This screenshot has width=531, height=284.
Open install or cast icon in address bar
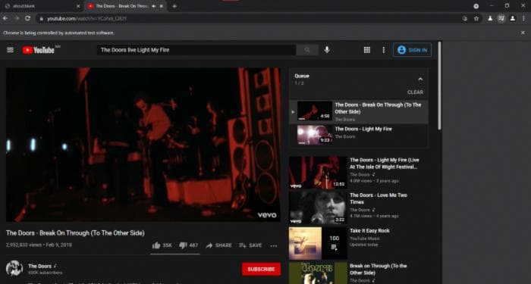(465, 19)
